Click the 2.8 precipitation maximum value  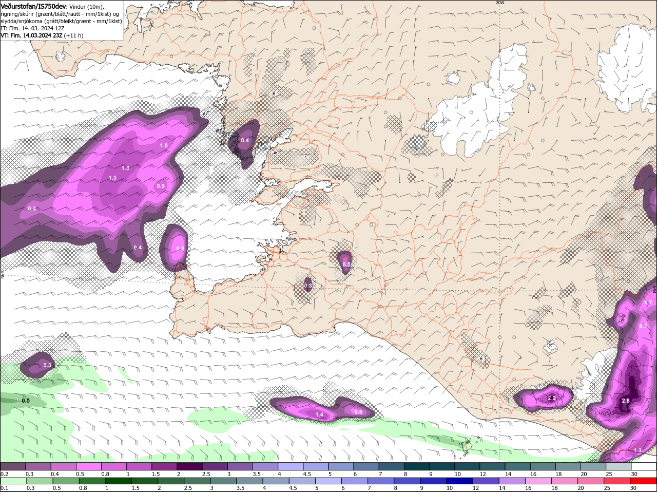626,401
